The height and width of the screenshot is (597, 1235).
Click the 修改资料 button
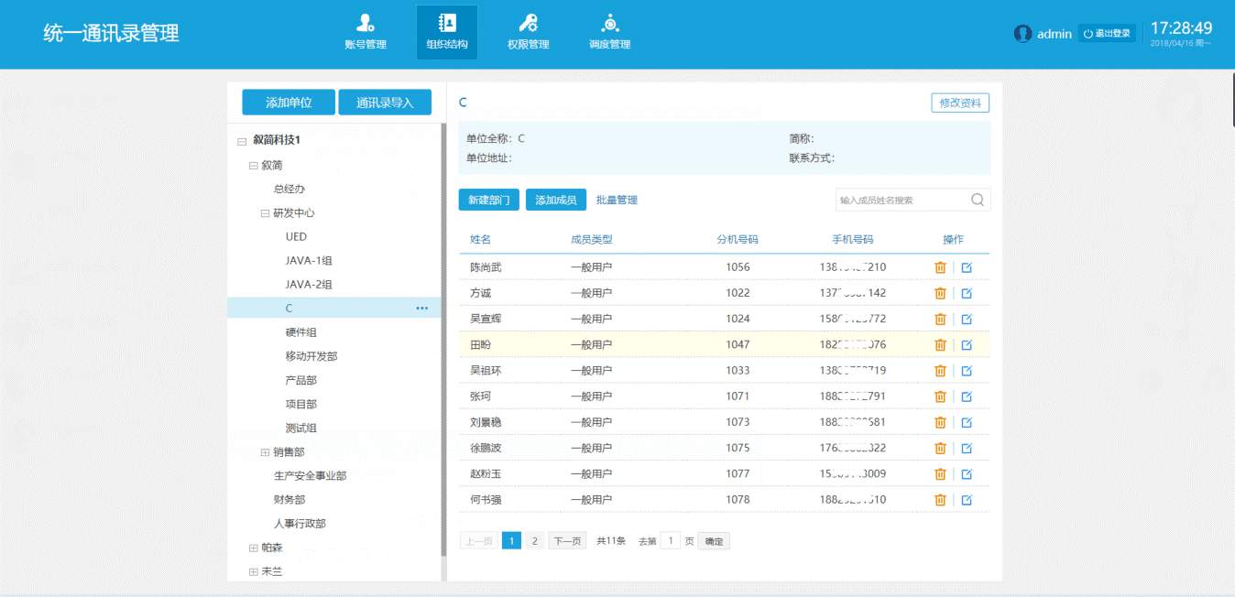point(959,103)
